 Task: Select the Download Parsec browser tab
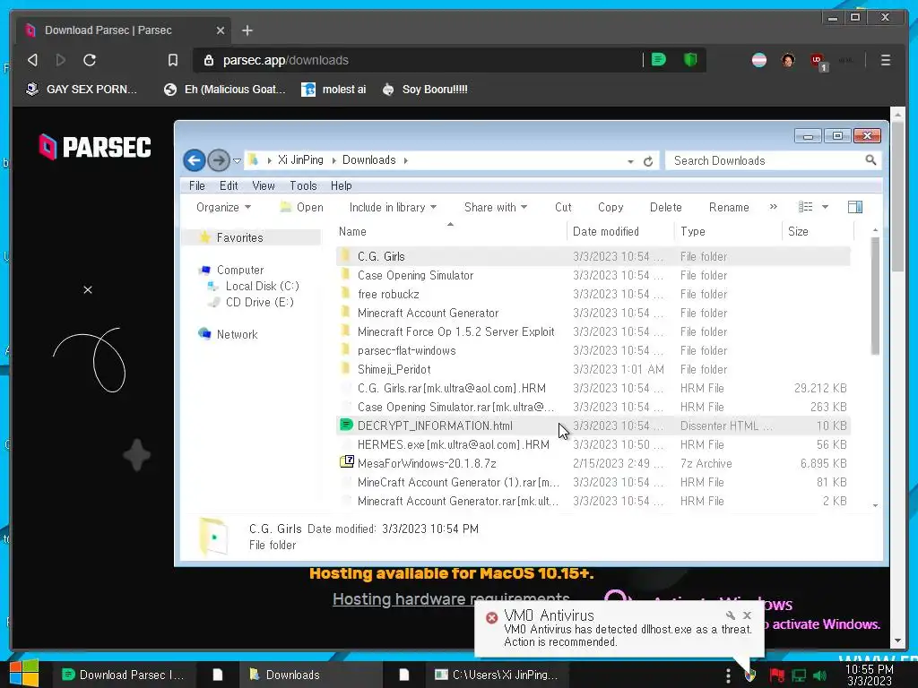click(x=122, y=30)
